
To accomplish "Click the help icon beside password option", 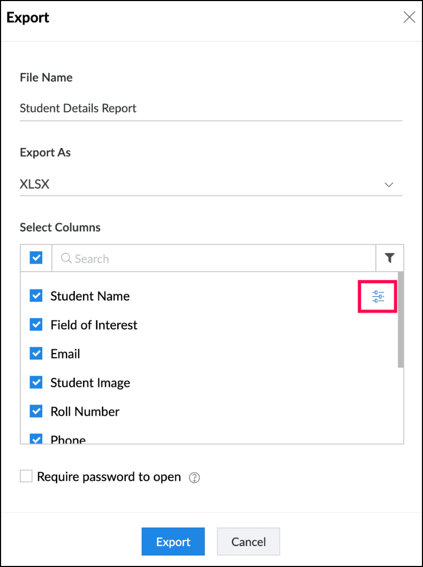I will click(195, 478).
